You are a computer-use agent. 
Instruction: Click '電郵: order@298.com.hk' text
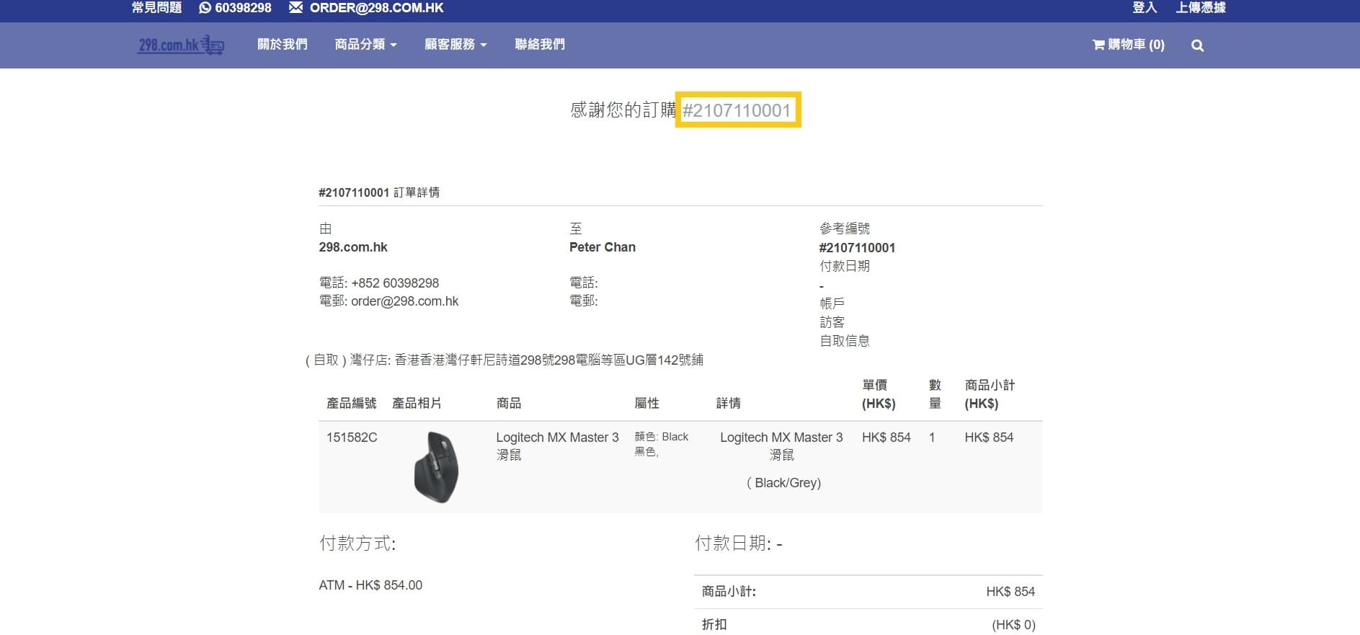389,301
